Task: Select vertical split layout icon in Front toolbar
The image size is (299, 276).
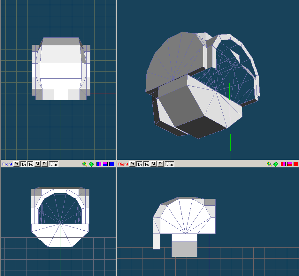Action: click(99, 164)
